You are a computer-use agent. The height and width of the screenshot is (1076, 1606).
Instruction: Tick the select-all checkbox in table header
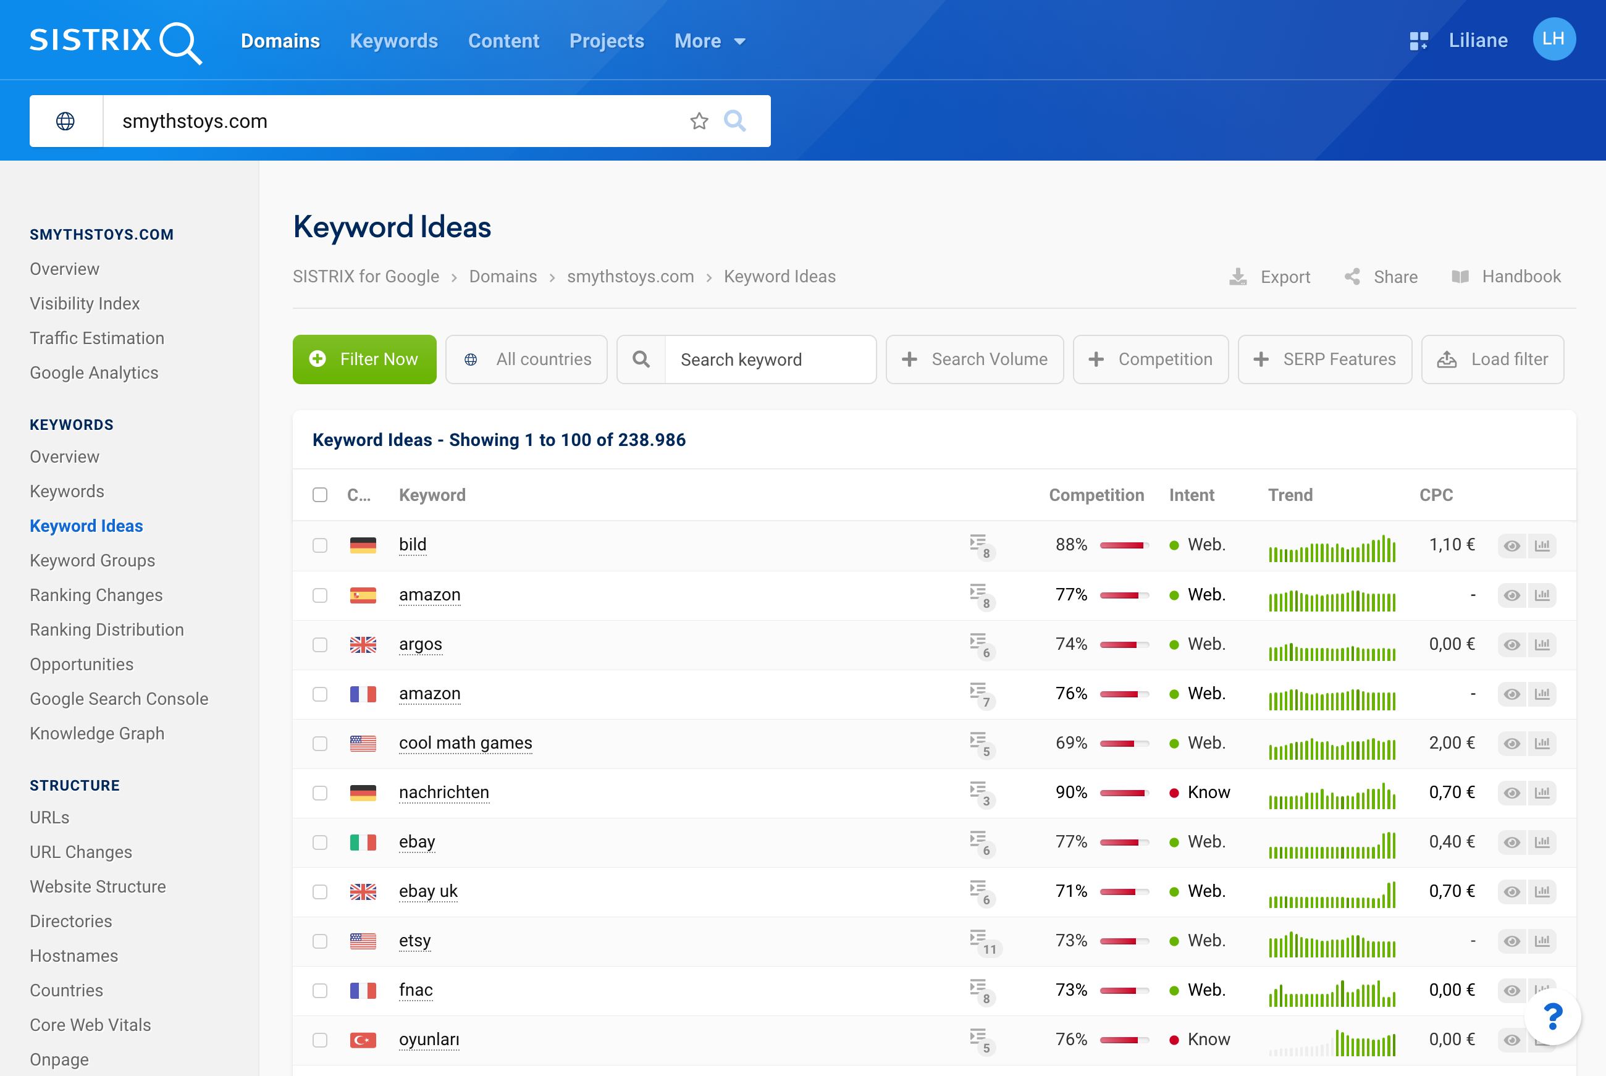coord(320,495)
